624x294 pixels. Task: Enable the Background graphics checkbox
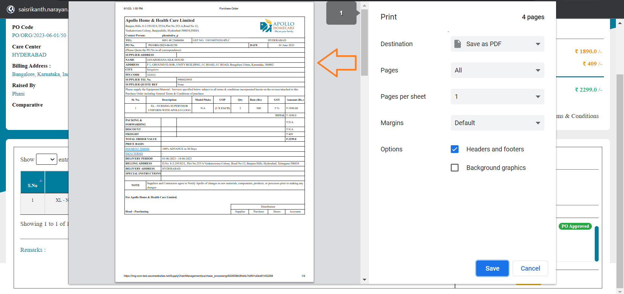click(x=454, y=168)
